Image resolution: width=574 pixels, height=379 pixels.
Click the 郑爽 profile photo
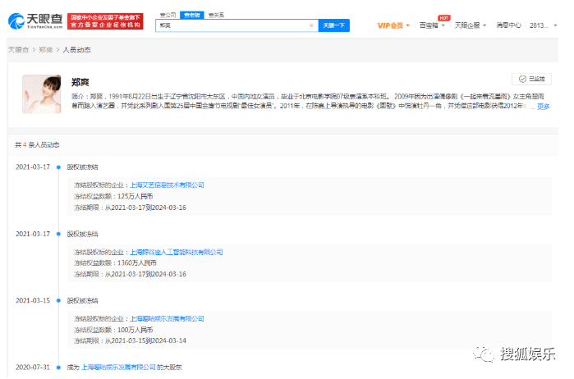point(42,94)
